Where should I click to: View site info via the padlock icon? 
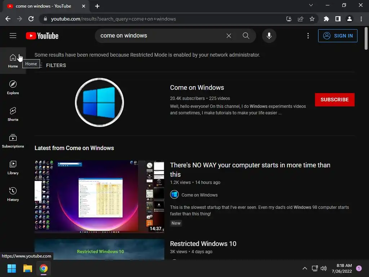45,19
